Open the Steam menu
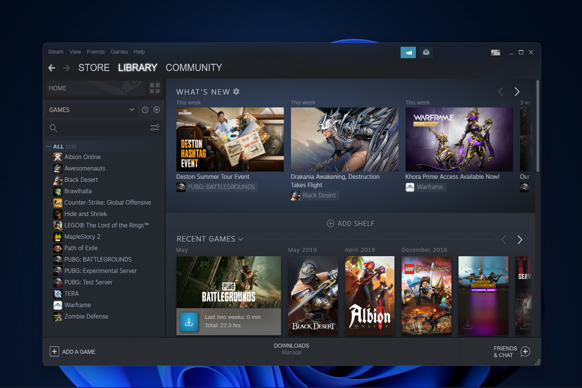This screenshot has width=582, height=388. [x=55, y=52]
